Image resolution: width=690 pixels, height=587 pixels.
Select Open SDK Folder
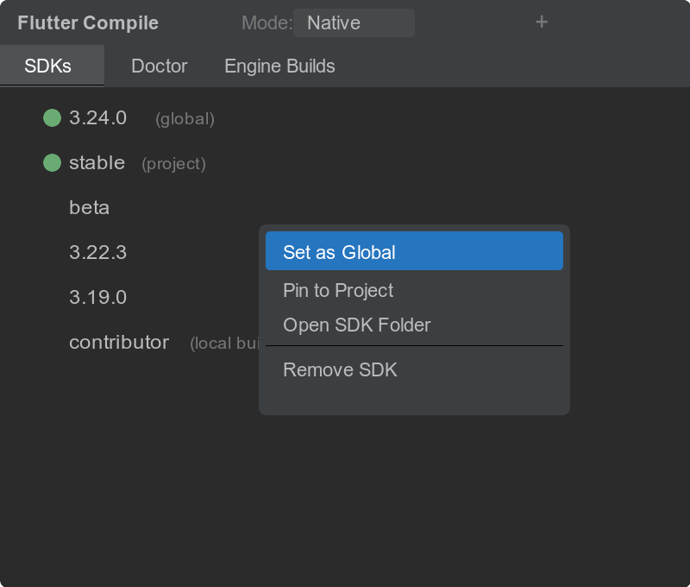pos(357,325)
